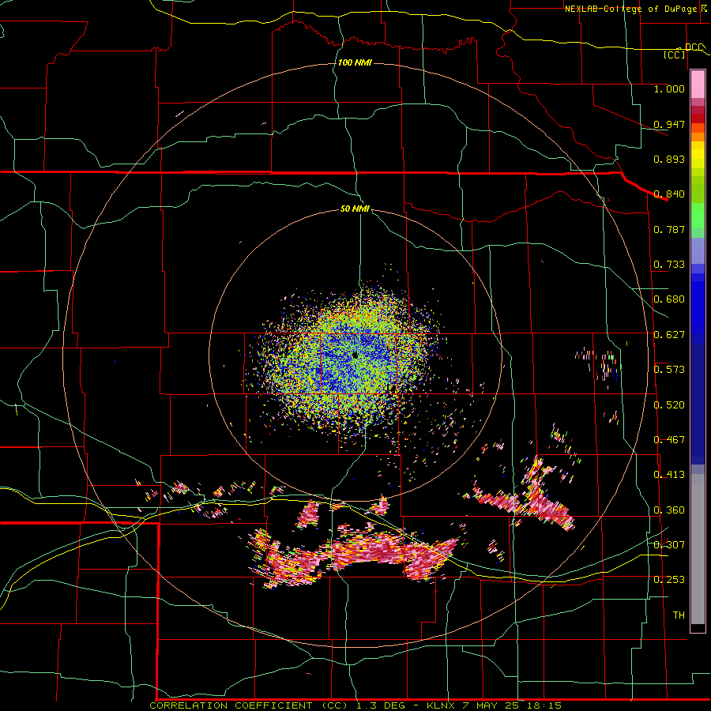Viewport: 711px width, 711px height.
Task: Click the 50 NMI range ring label
Action: pyautogui.click(x=355, y=209)
